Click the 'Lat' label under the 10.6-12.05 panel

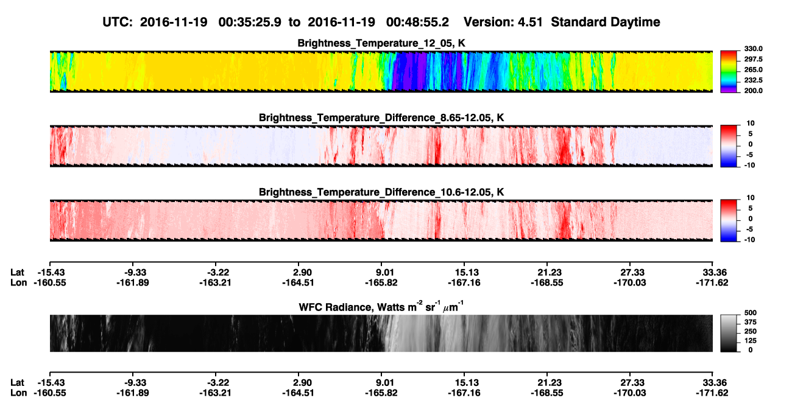18,272
